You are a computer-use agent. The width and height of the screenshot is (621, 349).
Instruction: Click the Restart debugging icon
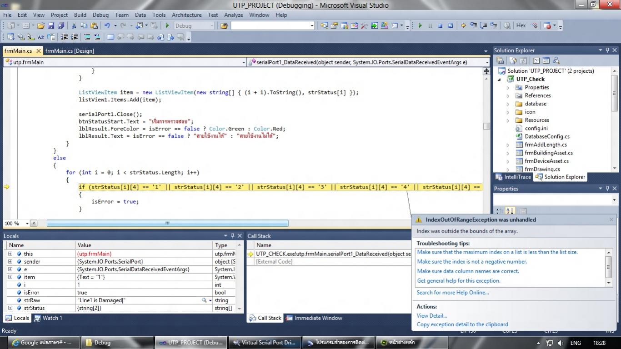[x=450, y=26]
